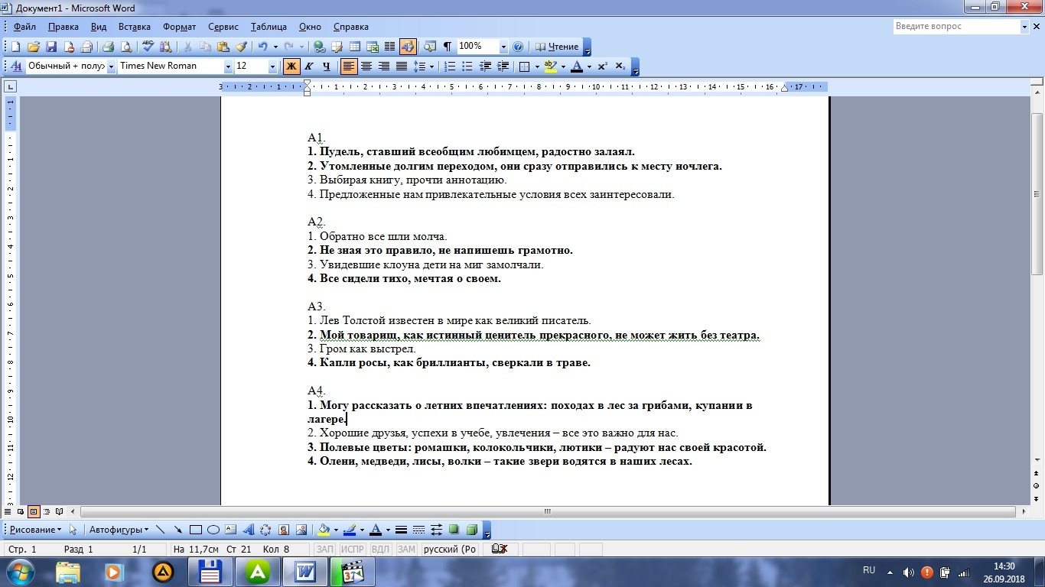Toggle show paragraph marks ¶
Viewport: 1045px width, 587px height.
click(x=447, y=47)
